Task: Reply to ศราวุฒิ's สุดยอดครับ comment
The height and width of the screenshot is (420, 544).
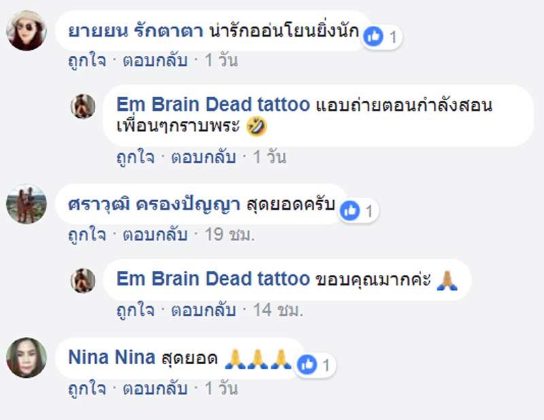Action: point(155,234)
